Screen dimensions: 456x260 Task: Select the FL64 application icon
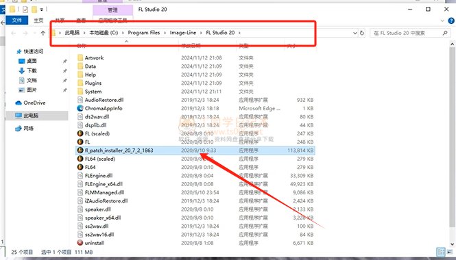80,167
